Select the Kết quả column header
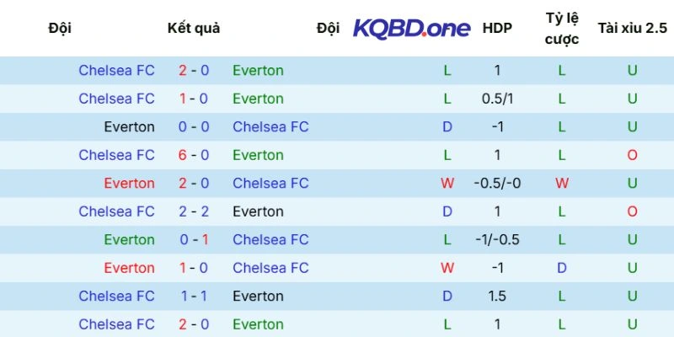The height and width of the screenshot is (337, 674). click(194, 28)
